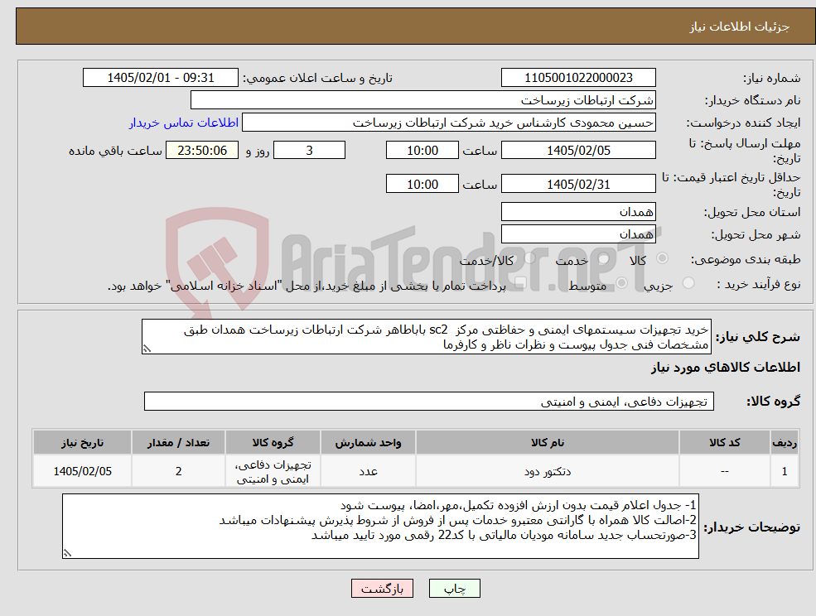The height and width of the screenshot is (616, 816).
Task: Click the تعداد / مقدار column header
Action: point(178,443)
